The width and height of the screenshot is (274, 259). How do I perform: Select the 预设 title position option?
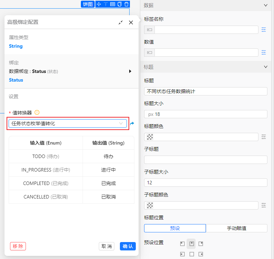[175, 228]
